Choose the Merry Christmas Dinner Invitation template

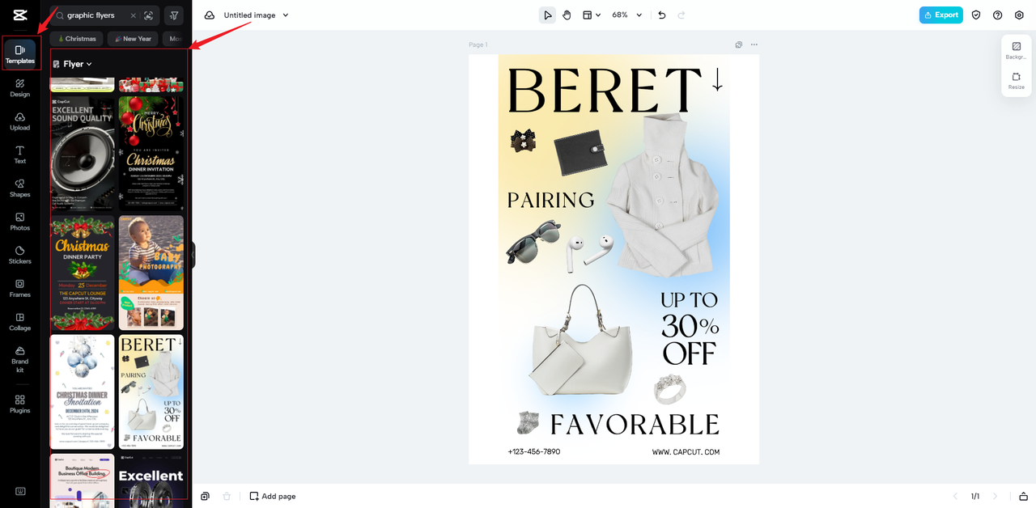click(151, 154)
